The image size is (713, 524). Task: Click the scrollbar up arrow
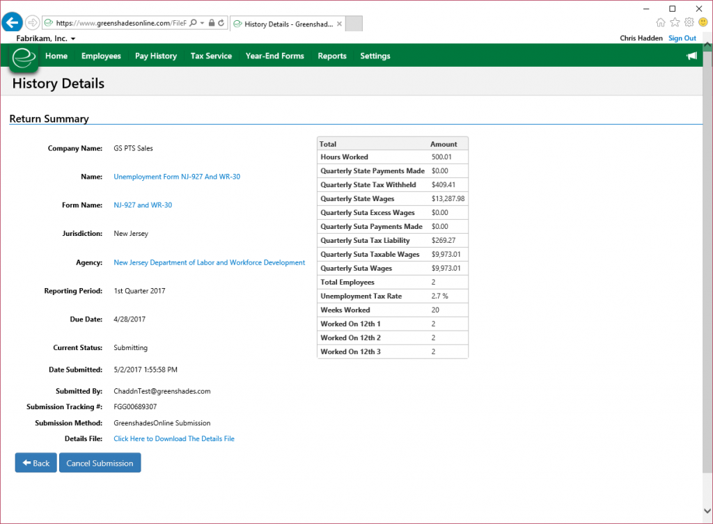[707, 45]
